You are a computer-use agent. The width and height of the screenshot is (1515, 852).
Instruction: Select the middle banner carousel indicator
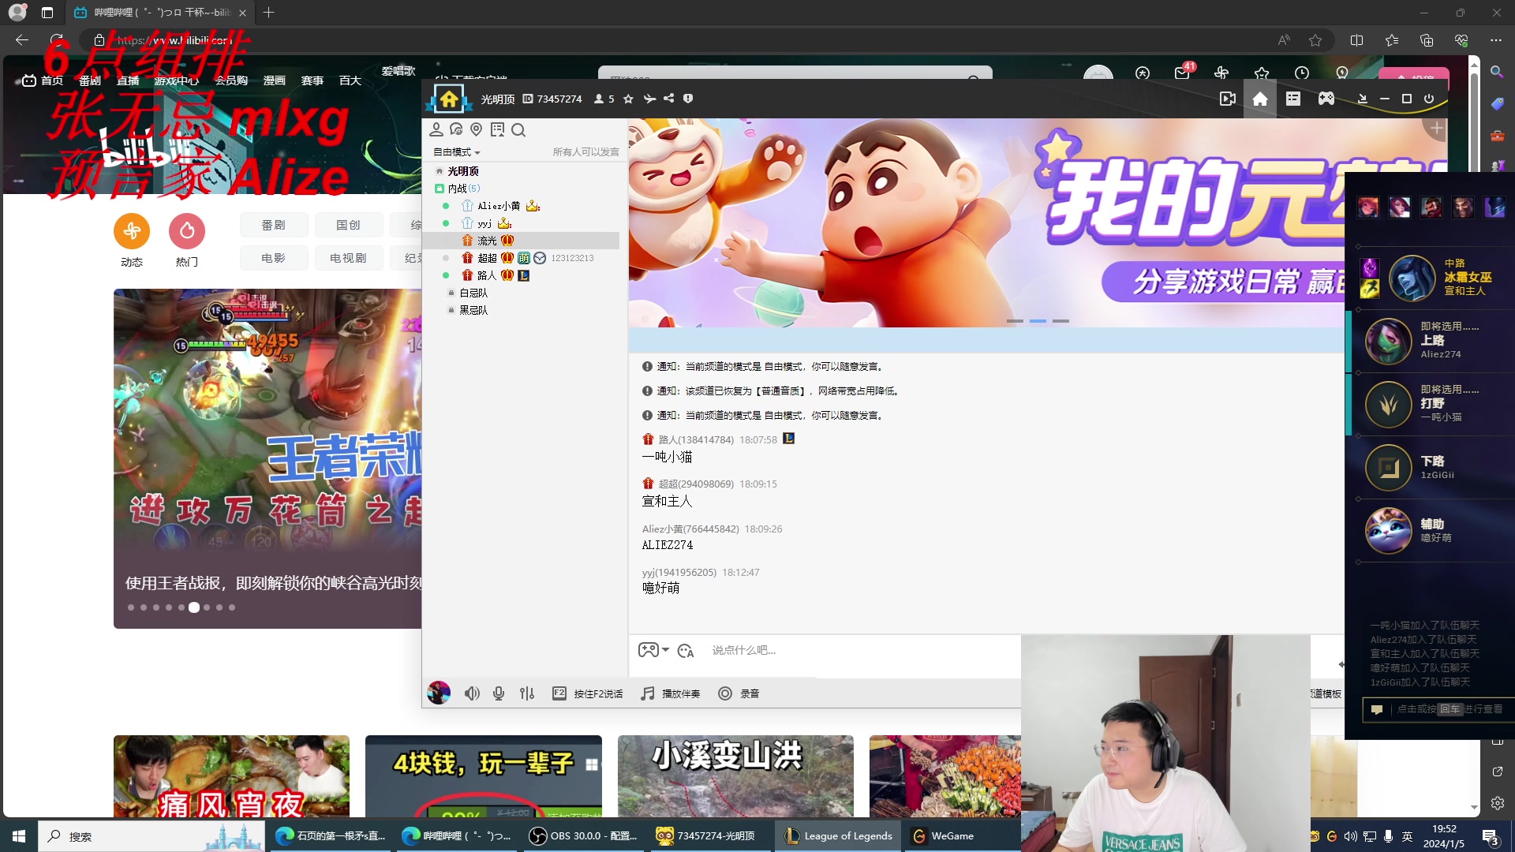pyautogui.click(x=1038, y=321)
